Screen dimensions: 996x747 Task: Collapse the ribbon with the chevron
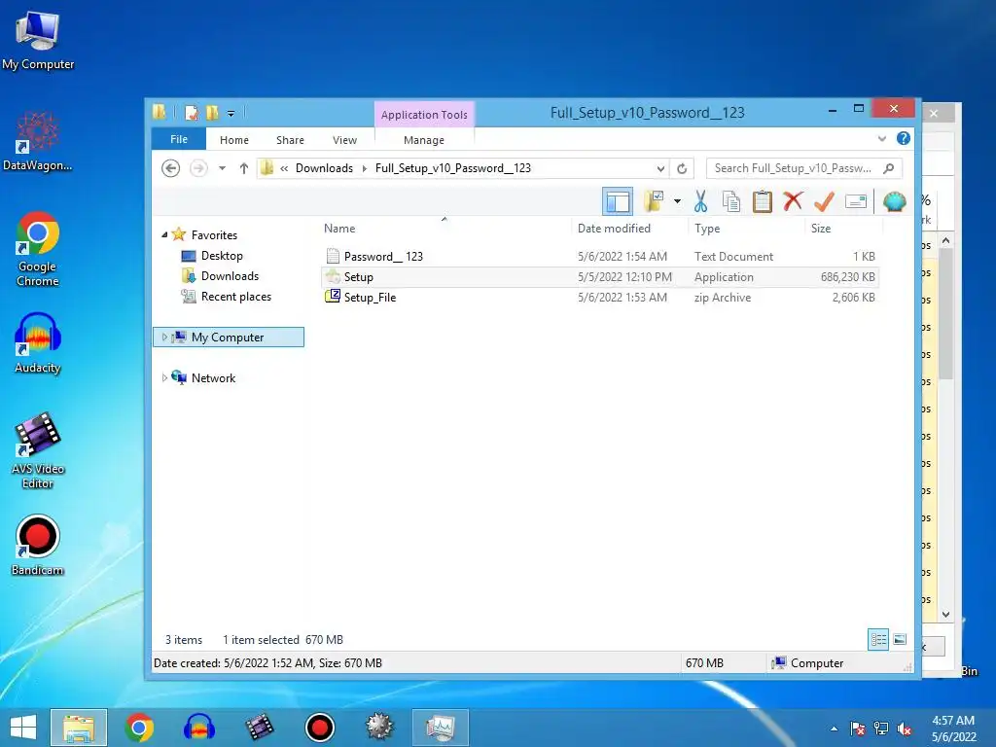point(881,138)
